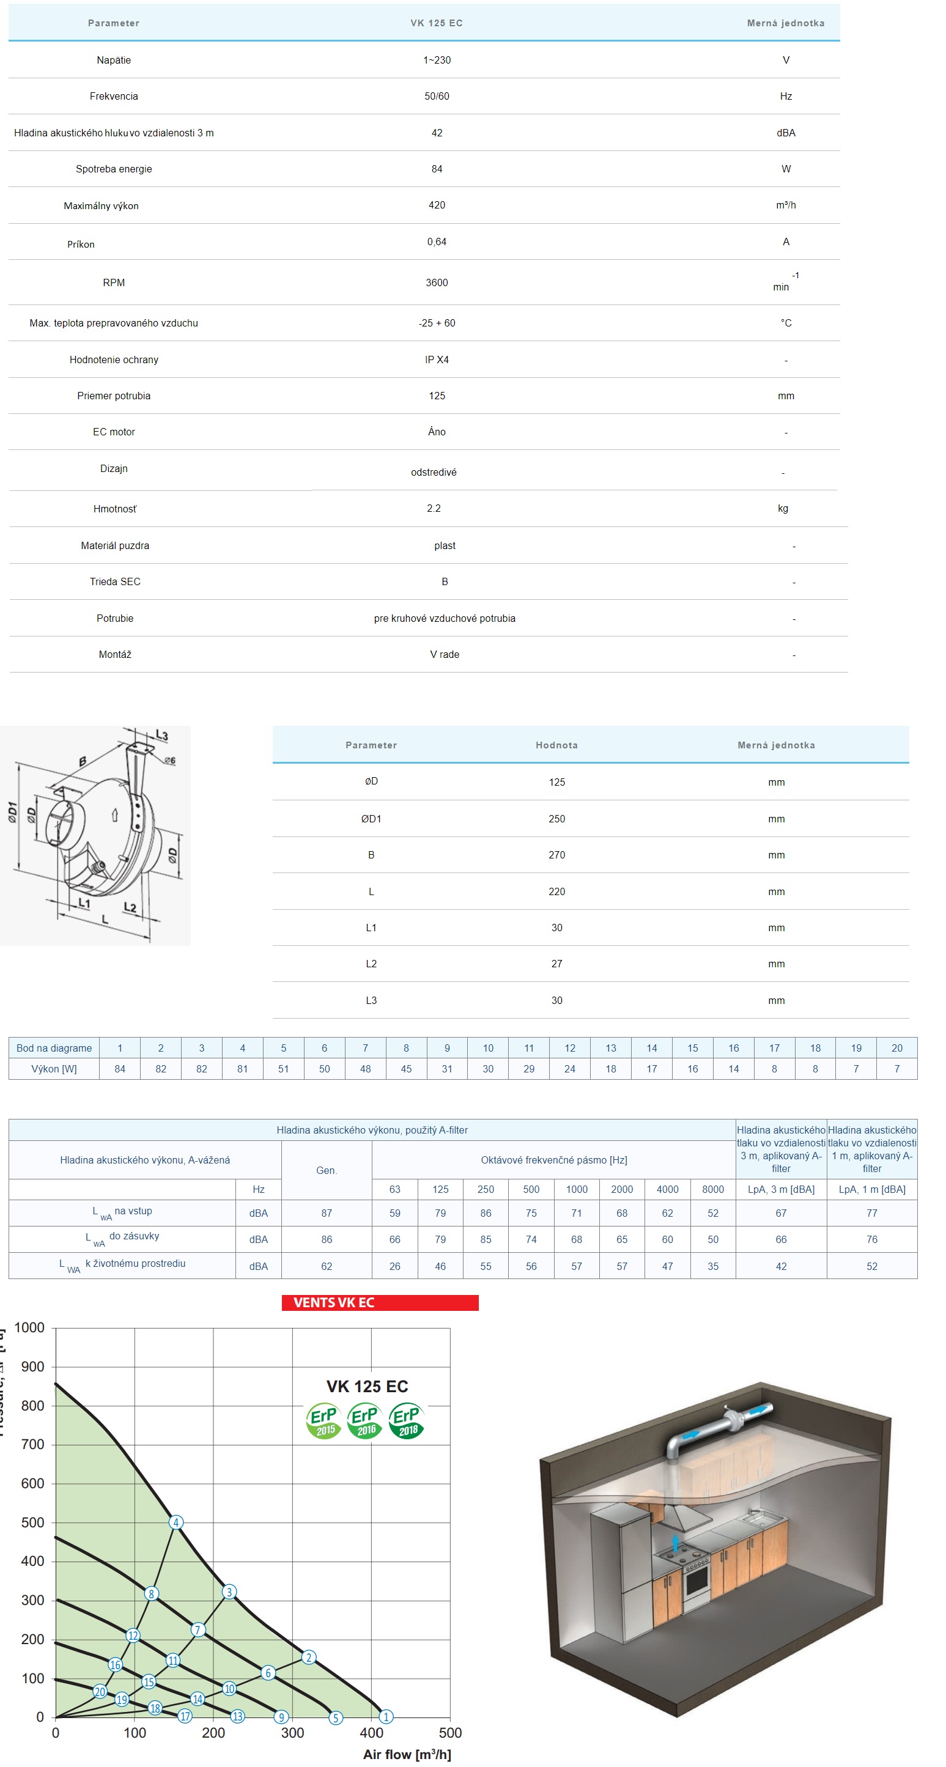Image resolution: width=946 pixels, height=1767 pixels.
Task: Select point marker 8 on the curve
Action: point(152,1593)
